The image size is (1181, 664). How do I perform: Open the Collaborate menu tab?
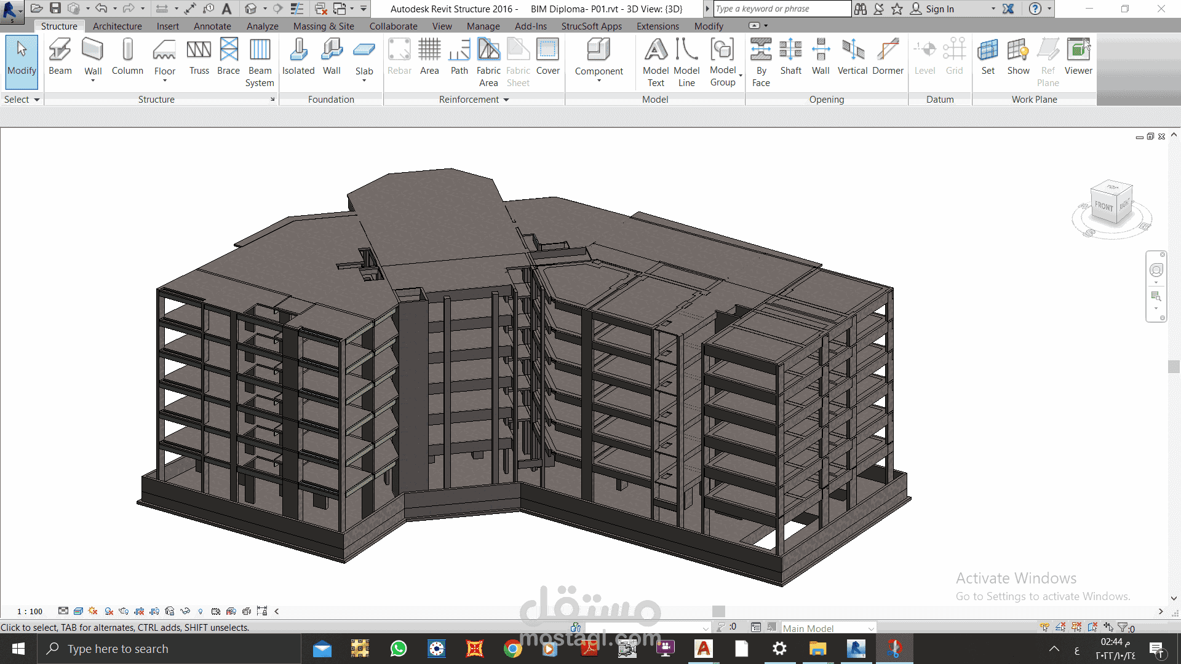pyautogui.click(x=393, y=26)
